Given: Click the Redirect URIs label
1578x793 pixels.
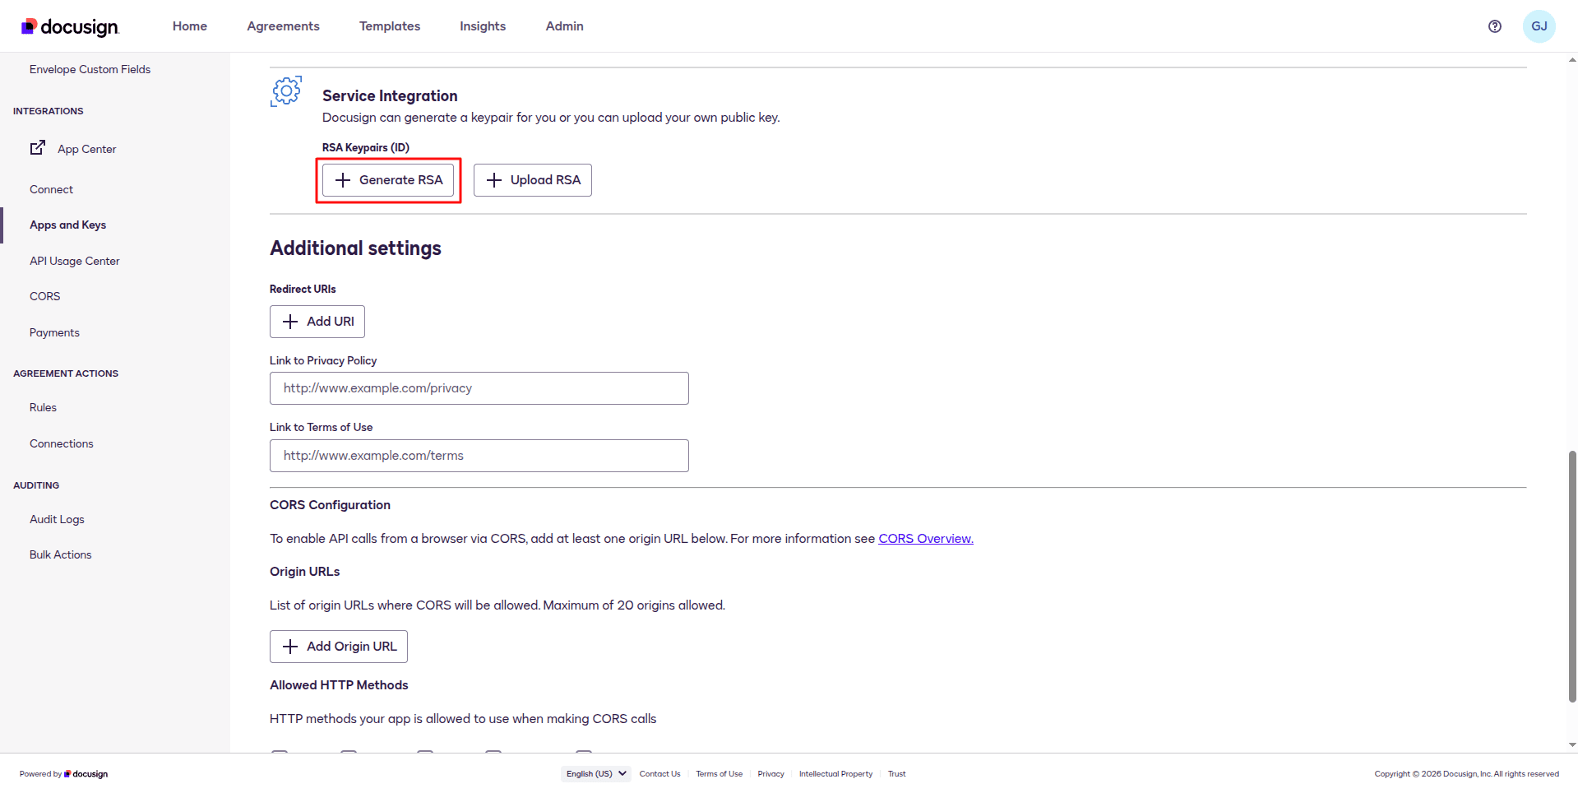Looking at the screenshot, I should (x=303, y=289).
